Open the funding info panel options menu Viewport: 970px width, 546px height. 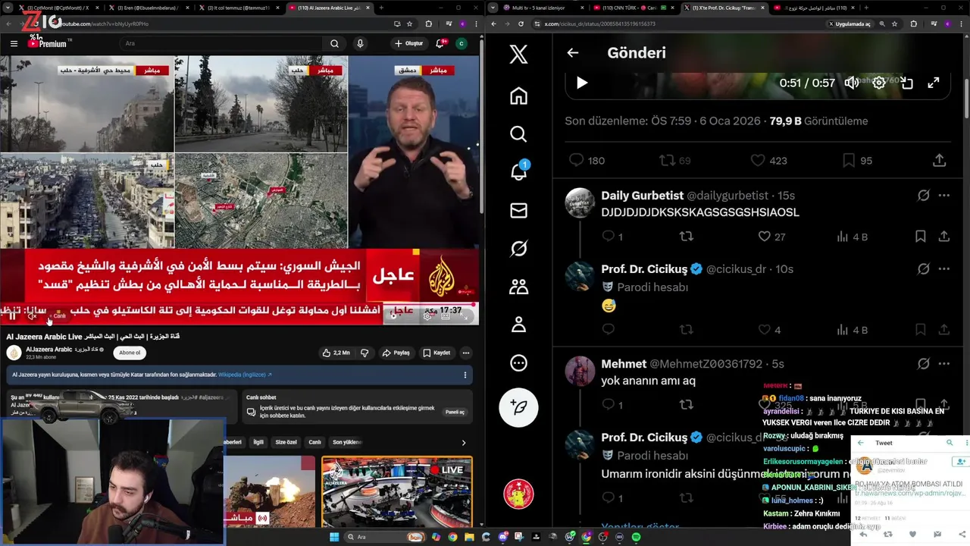(465, 375)
